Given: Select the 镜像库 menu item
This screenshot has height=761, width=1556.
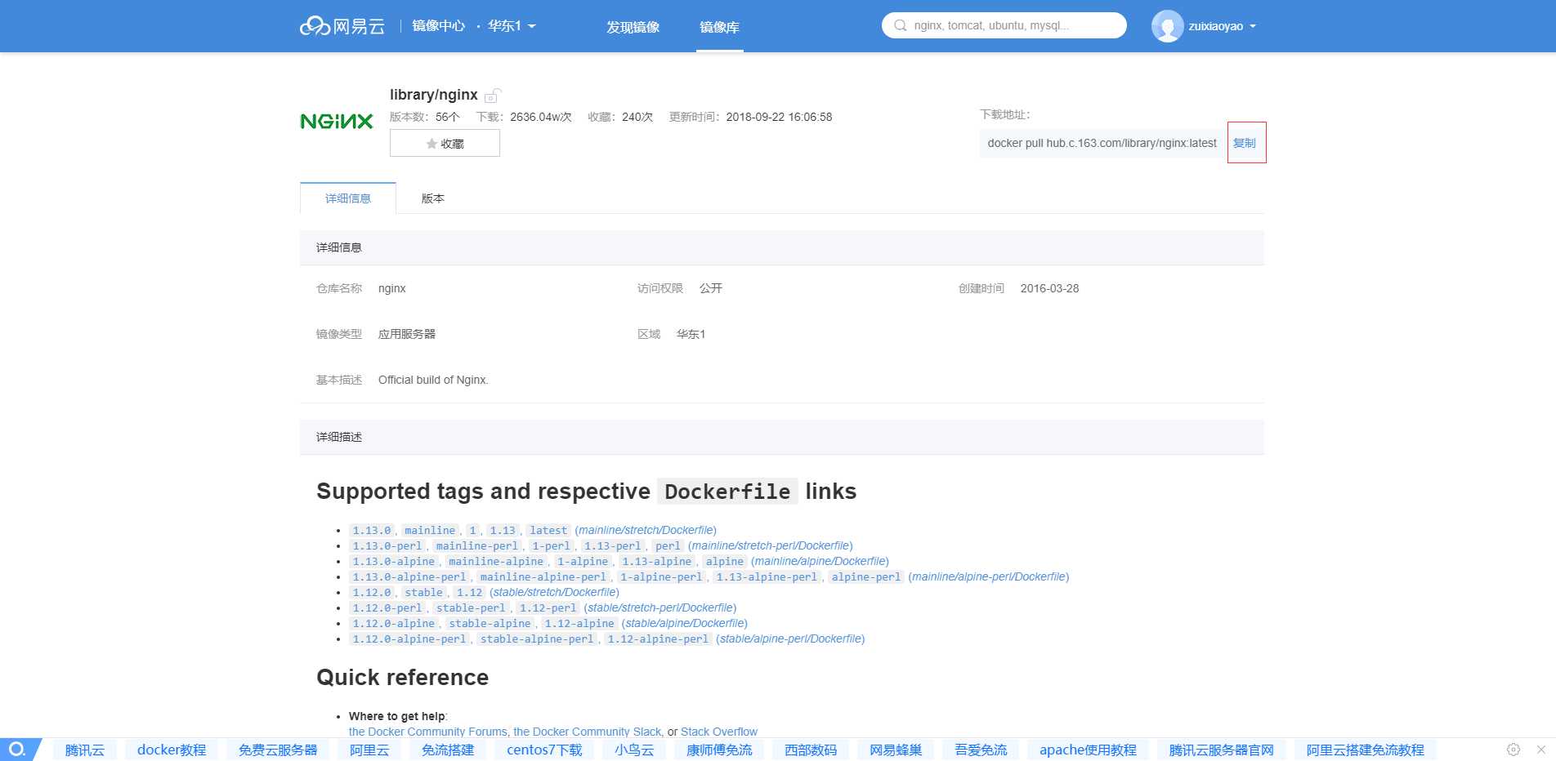Looking at the screenshot, I should [719, 27].
